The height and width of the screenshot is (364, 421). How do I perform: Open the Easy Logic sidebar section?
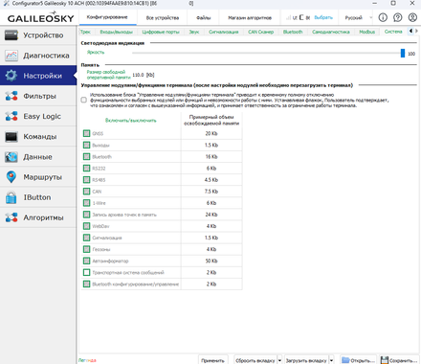(38, 116)
